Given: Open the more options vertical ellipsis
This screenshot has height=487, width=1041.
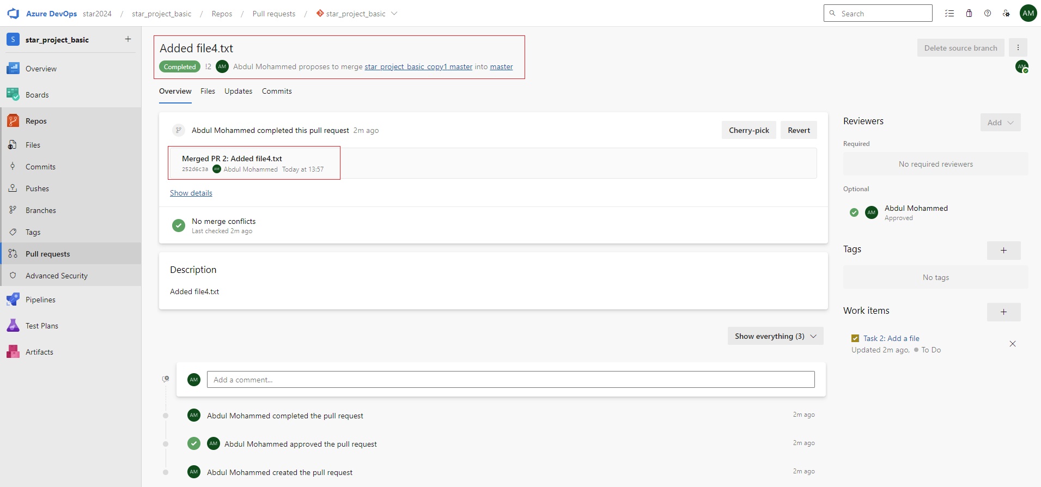Looking at the screenshot, I should click(x=1018, y=48).
